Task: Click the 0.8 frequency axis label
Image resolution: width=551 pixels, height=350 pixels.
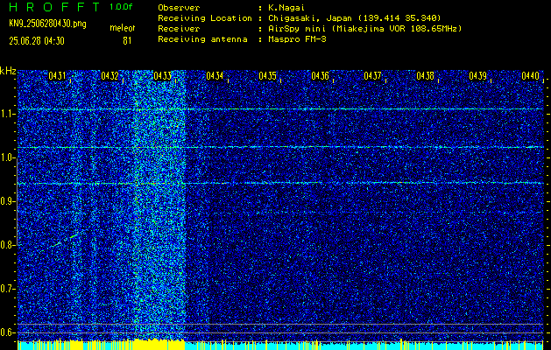Action: [x=6, y=245]
